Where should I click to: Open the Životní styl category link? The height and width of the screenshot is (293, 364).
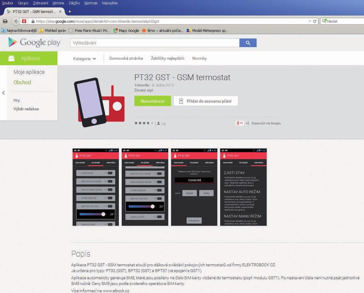pos(144,90)
